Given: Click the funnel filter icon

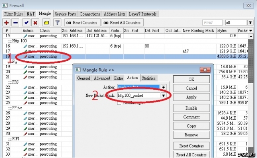Looking at the screenshot, I should 57,22.
